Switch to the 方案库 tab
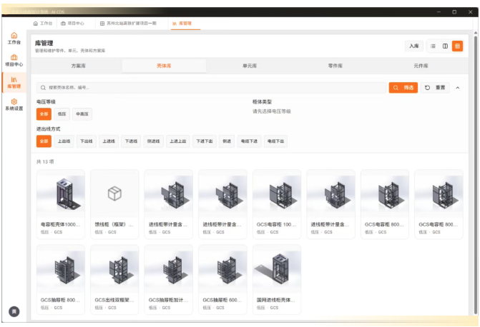This screenshot has width=480, height=327. tap(79, 66)
